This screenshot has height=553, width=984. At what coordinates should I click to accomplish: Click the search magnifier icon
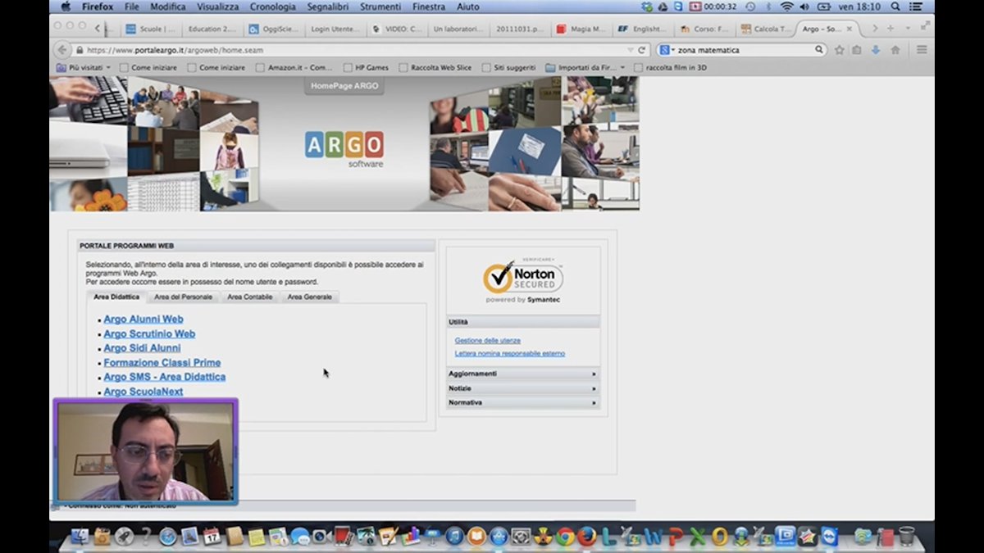[x=818, y=50]
